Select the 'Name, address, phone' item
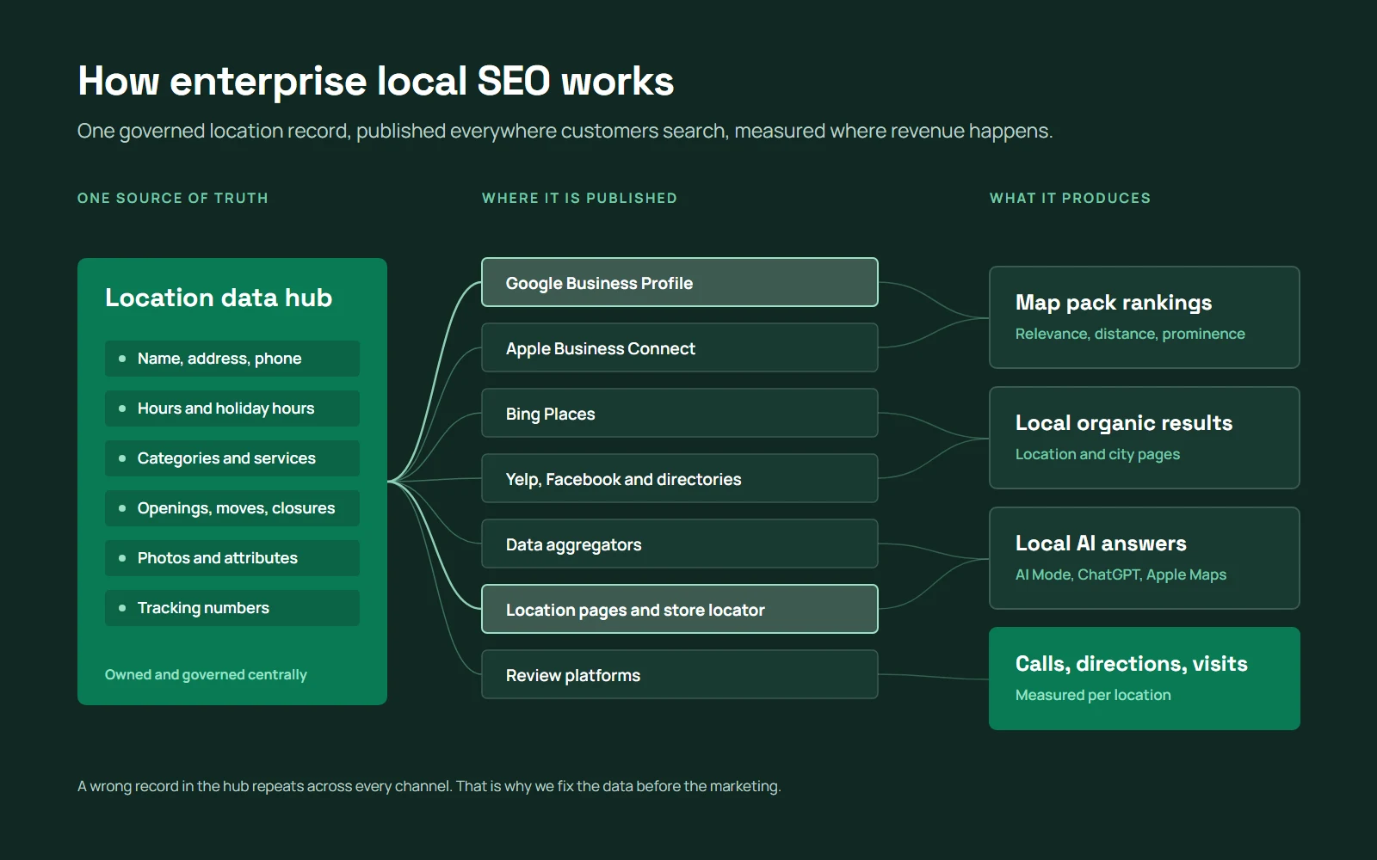The height and width of the screenshot is (860, 1377). [232, 359]
